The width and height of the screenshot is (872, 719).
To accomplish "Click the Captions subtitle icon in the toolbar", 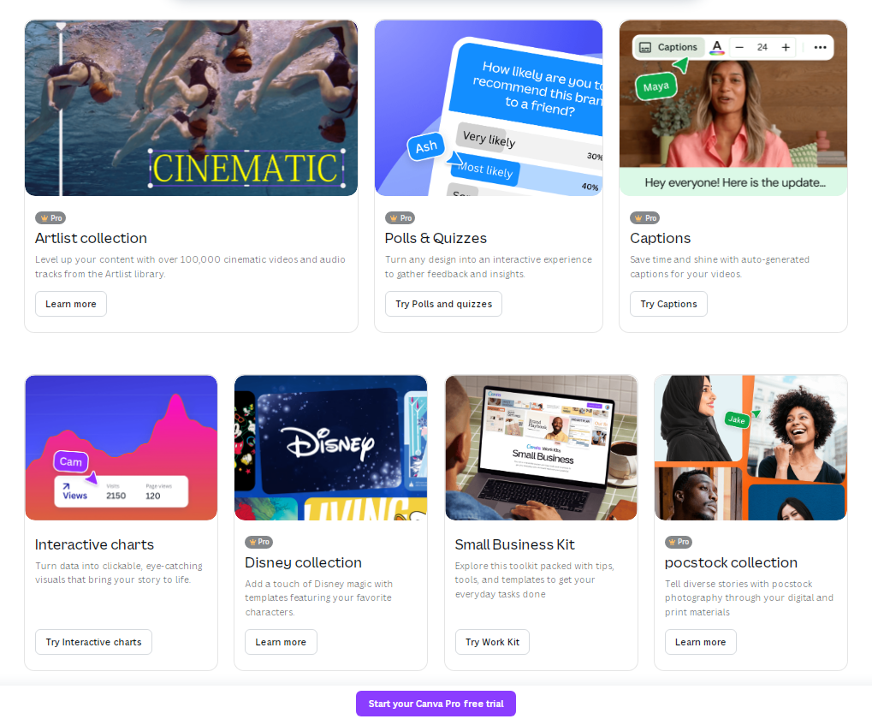I will [x=644, y=47].
